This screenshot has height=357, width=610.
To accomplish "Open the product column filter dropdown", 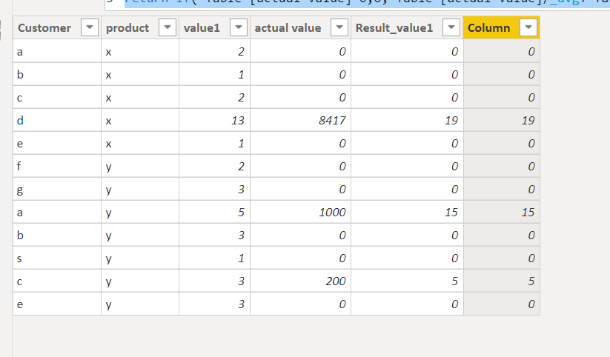I will (168, 27).
